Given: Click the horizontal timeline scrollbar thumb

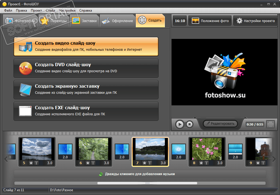Looking at the screenshot, I should click(147, 183).
